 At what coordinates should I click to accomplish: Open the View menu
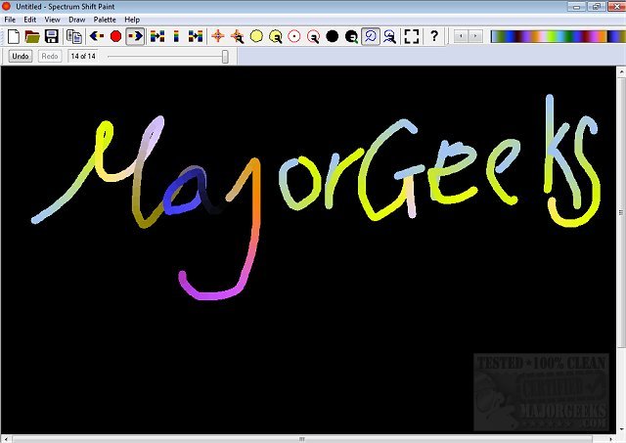coord(52,20)
